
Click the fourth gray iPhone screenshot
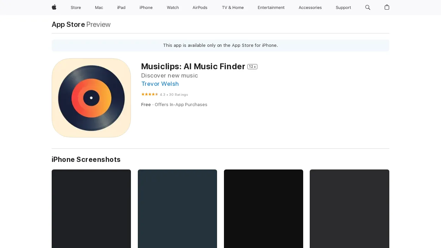349,209
